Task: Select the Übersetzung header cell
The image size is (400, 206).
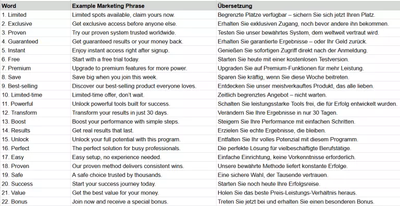Action: [308, 6]
